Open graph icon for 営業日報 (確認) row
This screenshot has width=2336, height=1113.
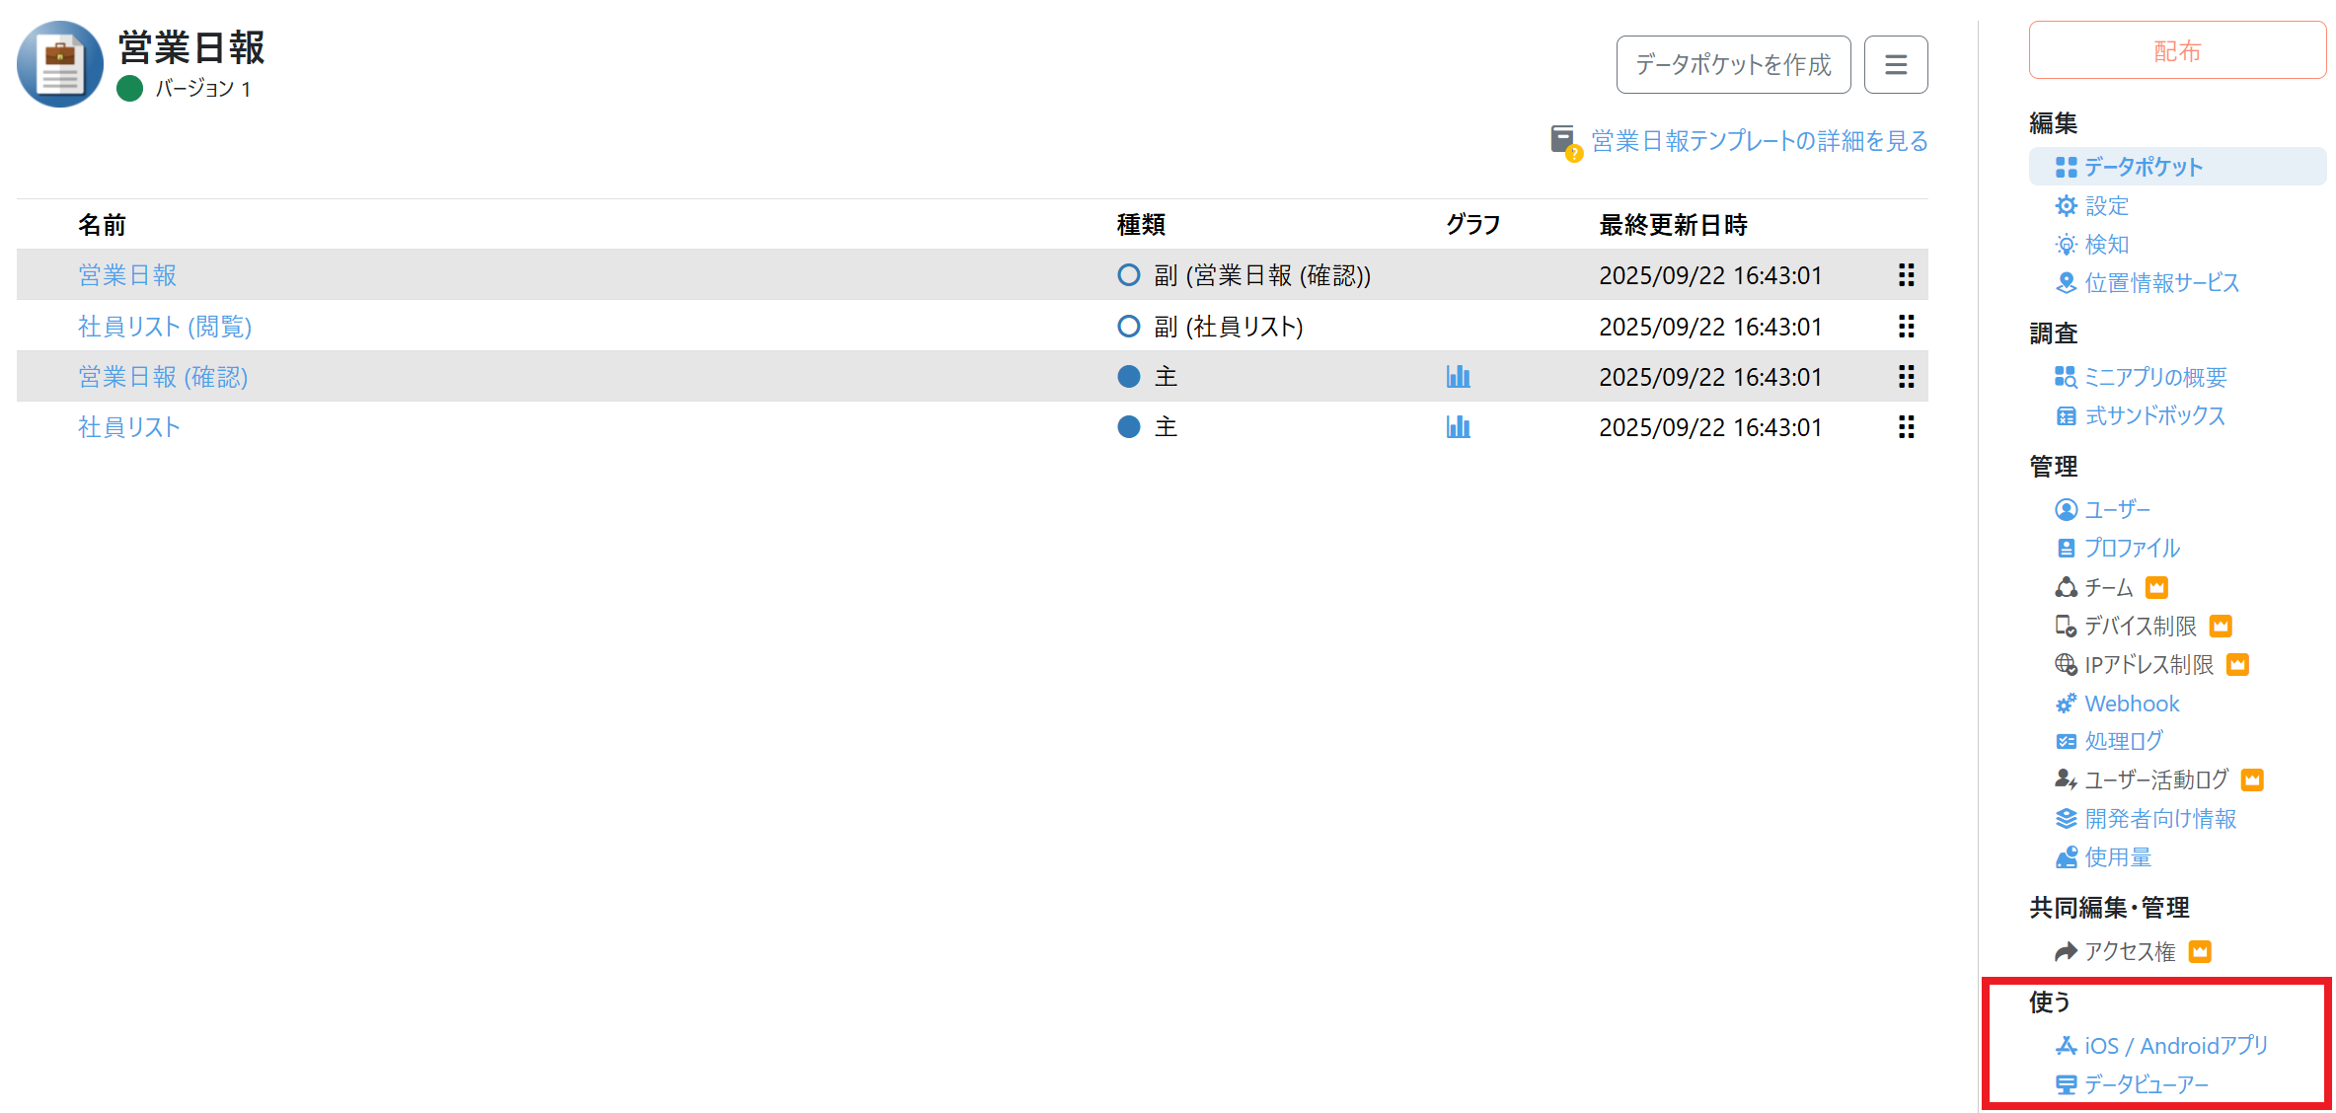point(1458,377)
